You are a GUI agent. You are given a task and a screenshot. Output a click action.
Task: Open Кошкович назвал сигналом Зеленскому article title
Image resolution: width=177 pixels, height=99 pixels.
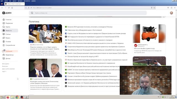[x=44, y=82]
